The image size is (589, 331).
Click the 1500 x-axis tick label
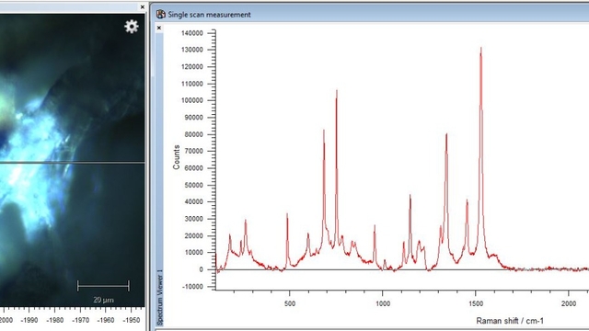[x=476, y=303]
